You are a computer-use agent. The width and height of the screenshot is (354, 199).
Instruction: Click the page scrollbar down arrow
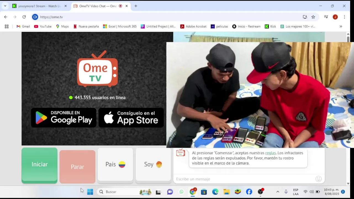[348, 183]
